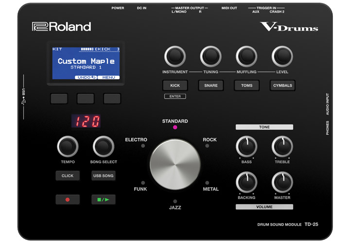Adjust the MASTER volume knob

(x=282, y=182)
